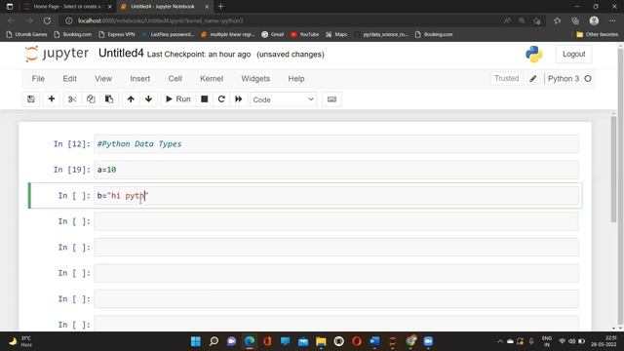Cut selected cells with scissors icon

(72, 99)
